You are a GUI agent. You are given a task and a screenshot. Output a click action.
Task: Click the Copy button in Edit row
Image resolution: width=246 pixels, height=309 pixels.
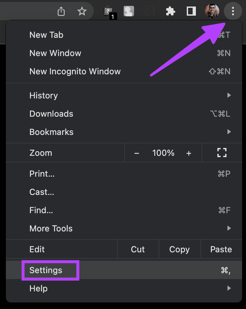[180, 249]
